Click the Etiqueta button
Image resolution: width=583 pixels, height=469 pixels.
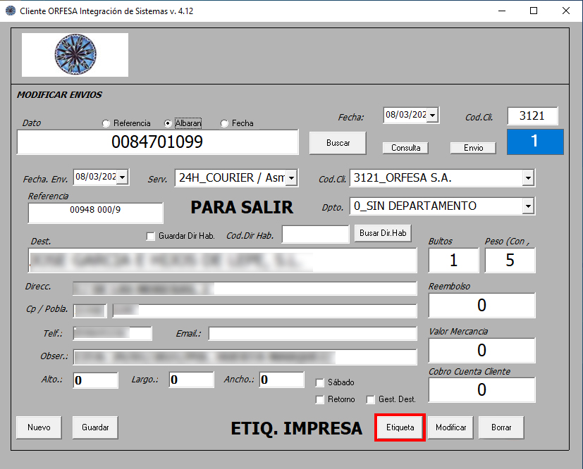tap(400, 427)
